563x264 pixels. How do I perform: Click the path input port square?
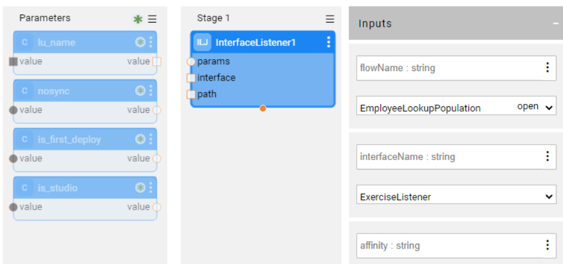click(191, 94)
